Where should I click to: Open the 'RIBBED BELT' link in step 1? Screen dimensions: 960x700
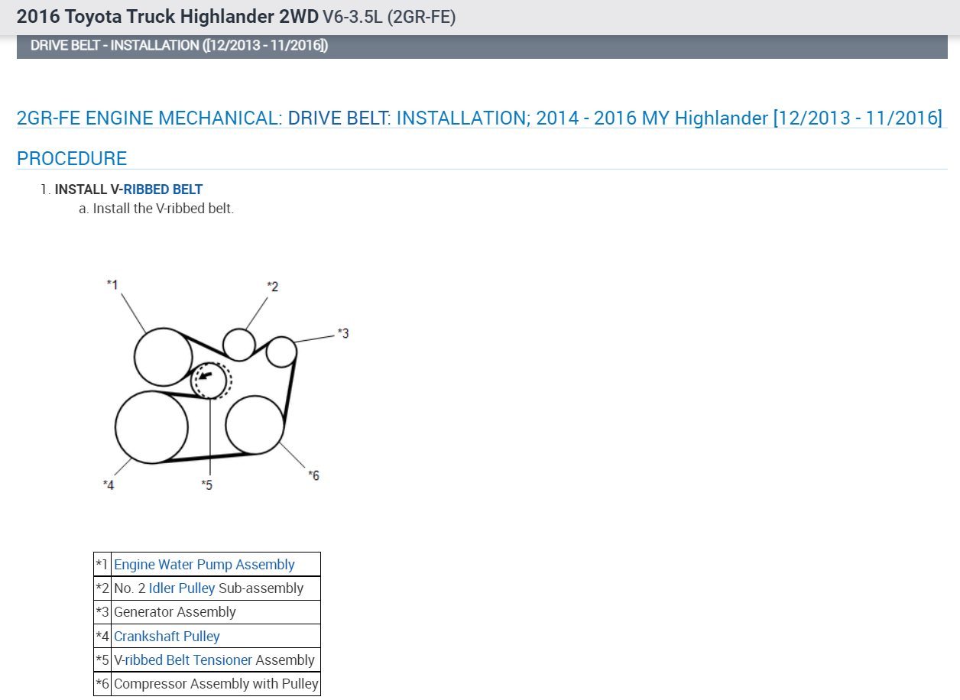coord(164,190)
